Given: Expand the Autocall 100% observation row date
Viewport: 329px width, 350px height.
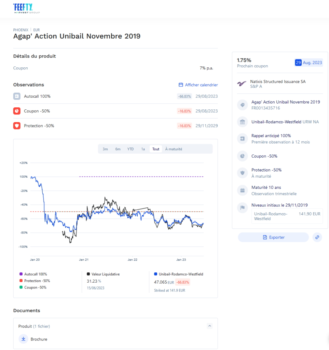Looking at the screenshot, I should (206, 96).
